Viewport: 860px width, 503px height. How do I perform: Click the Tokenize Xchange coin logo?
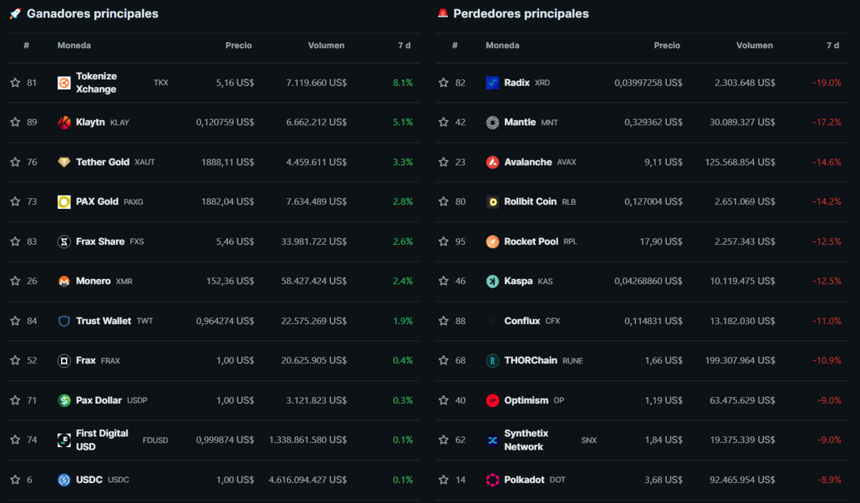[64, 83]
